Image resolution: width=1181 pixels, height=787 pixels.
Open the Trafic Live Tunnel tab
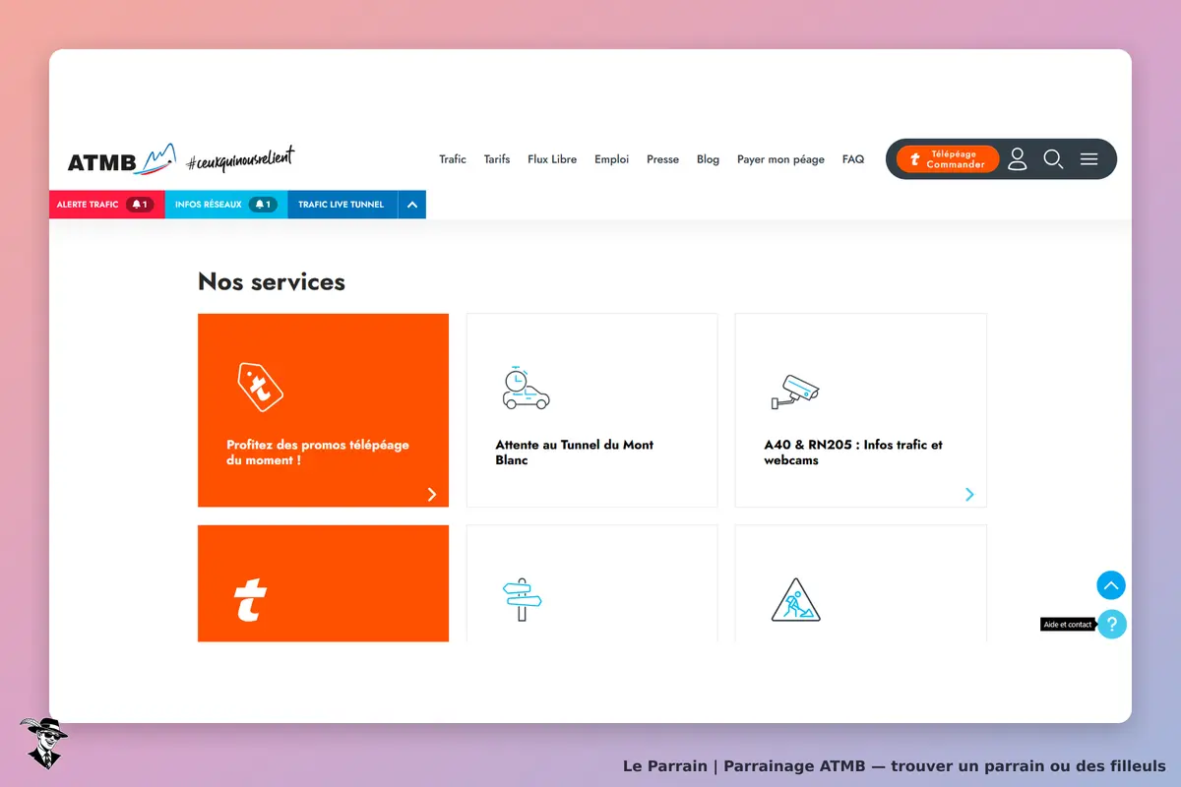[342, 205]
